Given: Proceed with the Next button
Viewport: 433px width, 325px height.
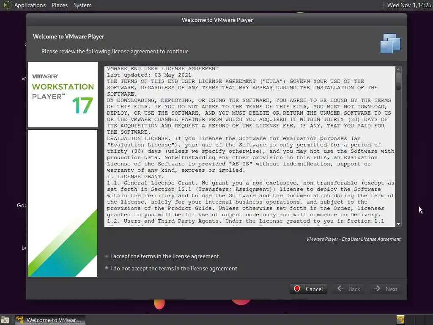Looking at the screenshot, I should click(x=386, y=289).
